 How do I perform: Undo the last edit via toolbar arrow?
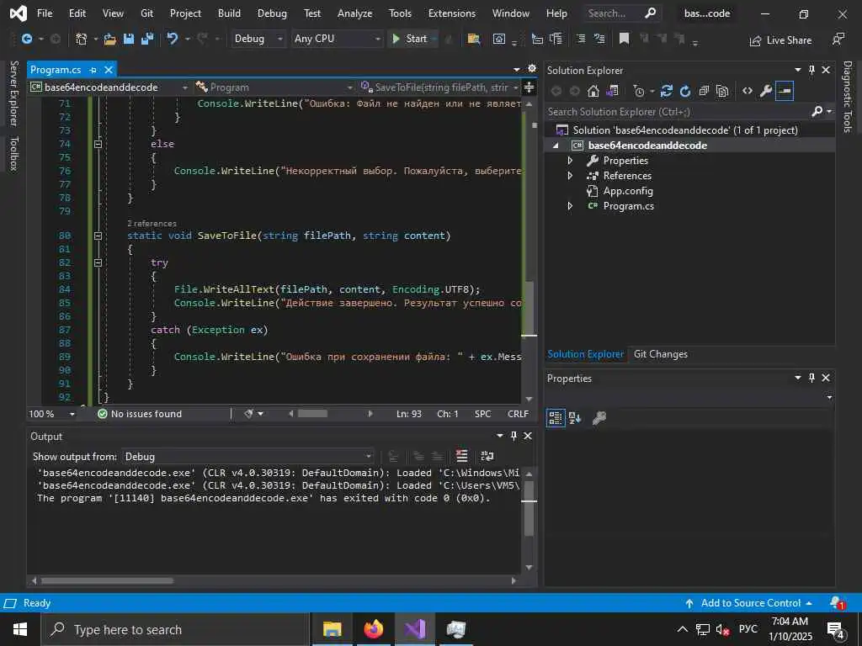pyautogui.click(x=173, y=39)
